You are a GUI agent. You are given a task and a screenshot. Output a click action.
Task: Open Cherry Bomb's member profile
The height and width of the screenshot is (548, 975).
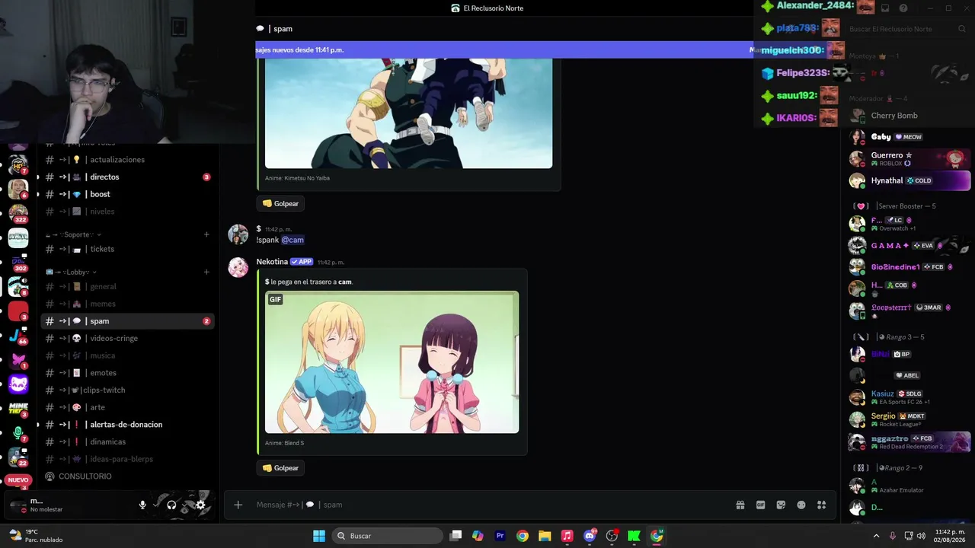coord(909,116)
